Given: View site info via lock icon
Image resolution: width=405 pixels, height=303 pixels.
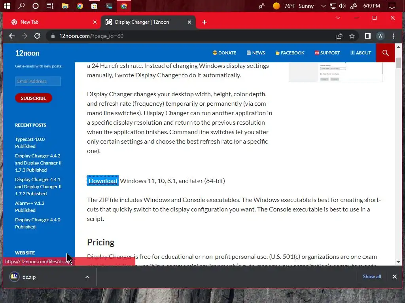Looking at the screenshot, I should point(53,36).
